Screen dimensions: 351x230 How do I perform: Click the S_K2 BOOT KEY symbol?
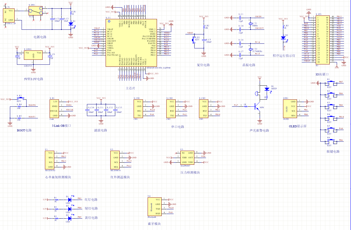pos(19,99)
